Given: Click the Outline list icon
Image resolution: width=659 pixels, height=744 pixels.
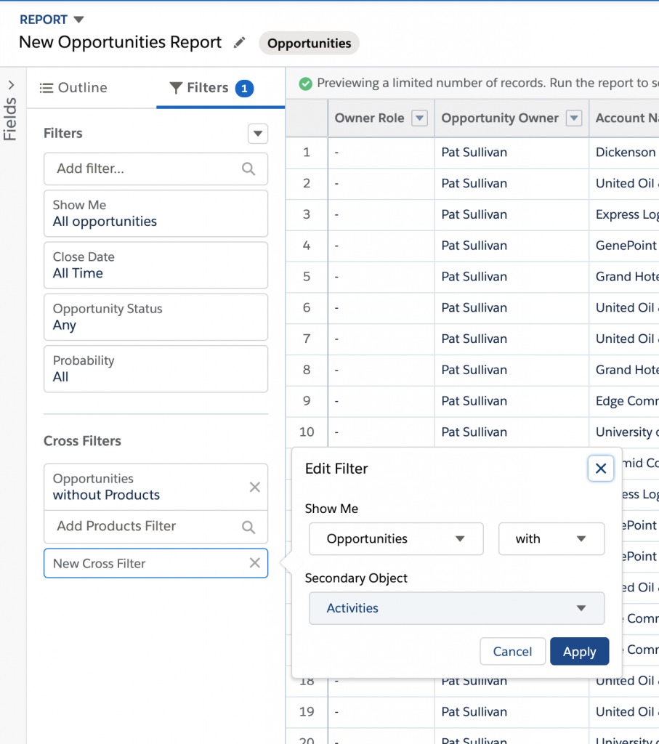Looking at the screenshot, I should pos(46,88).
